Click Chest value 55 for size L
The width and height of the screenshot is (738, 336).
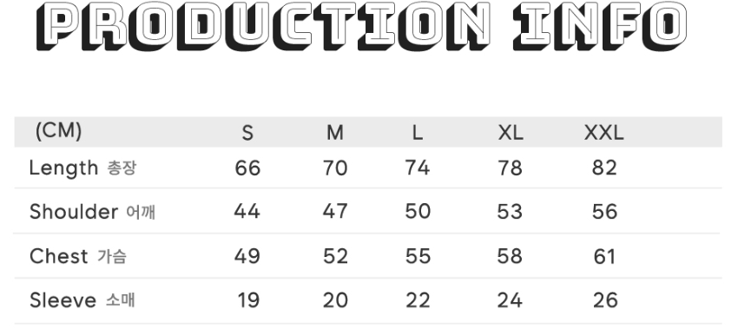pos(418,256)
